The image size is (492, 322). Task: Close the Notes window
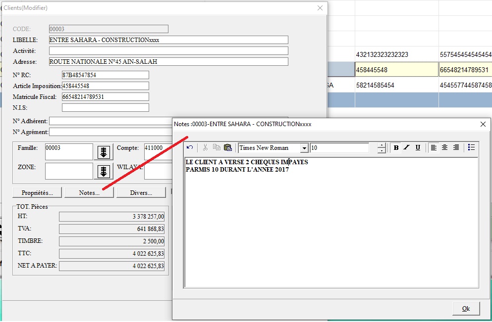coord(483,124)
